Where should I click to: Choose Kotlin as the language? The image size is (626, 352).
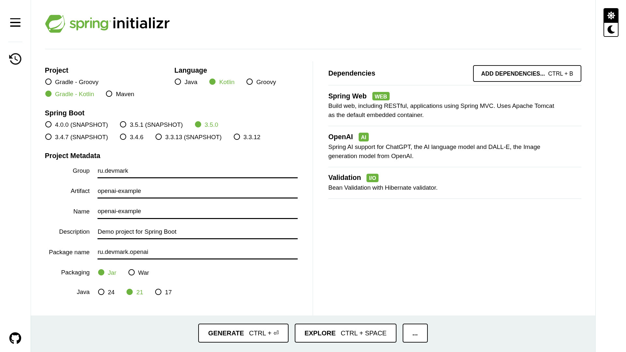(222, 82)
